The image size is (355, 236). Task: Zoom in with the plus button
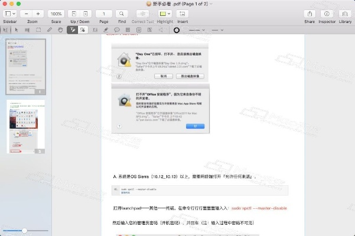(38, 14)
